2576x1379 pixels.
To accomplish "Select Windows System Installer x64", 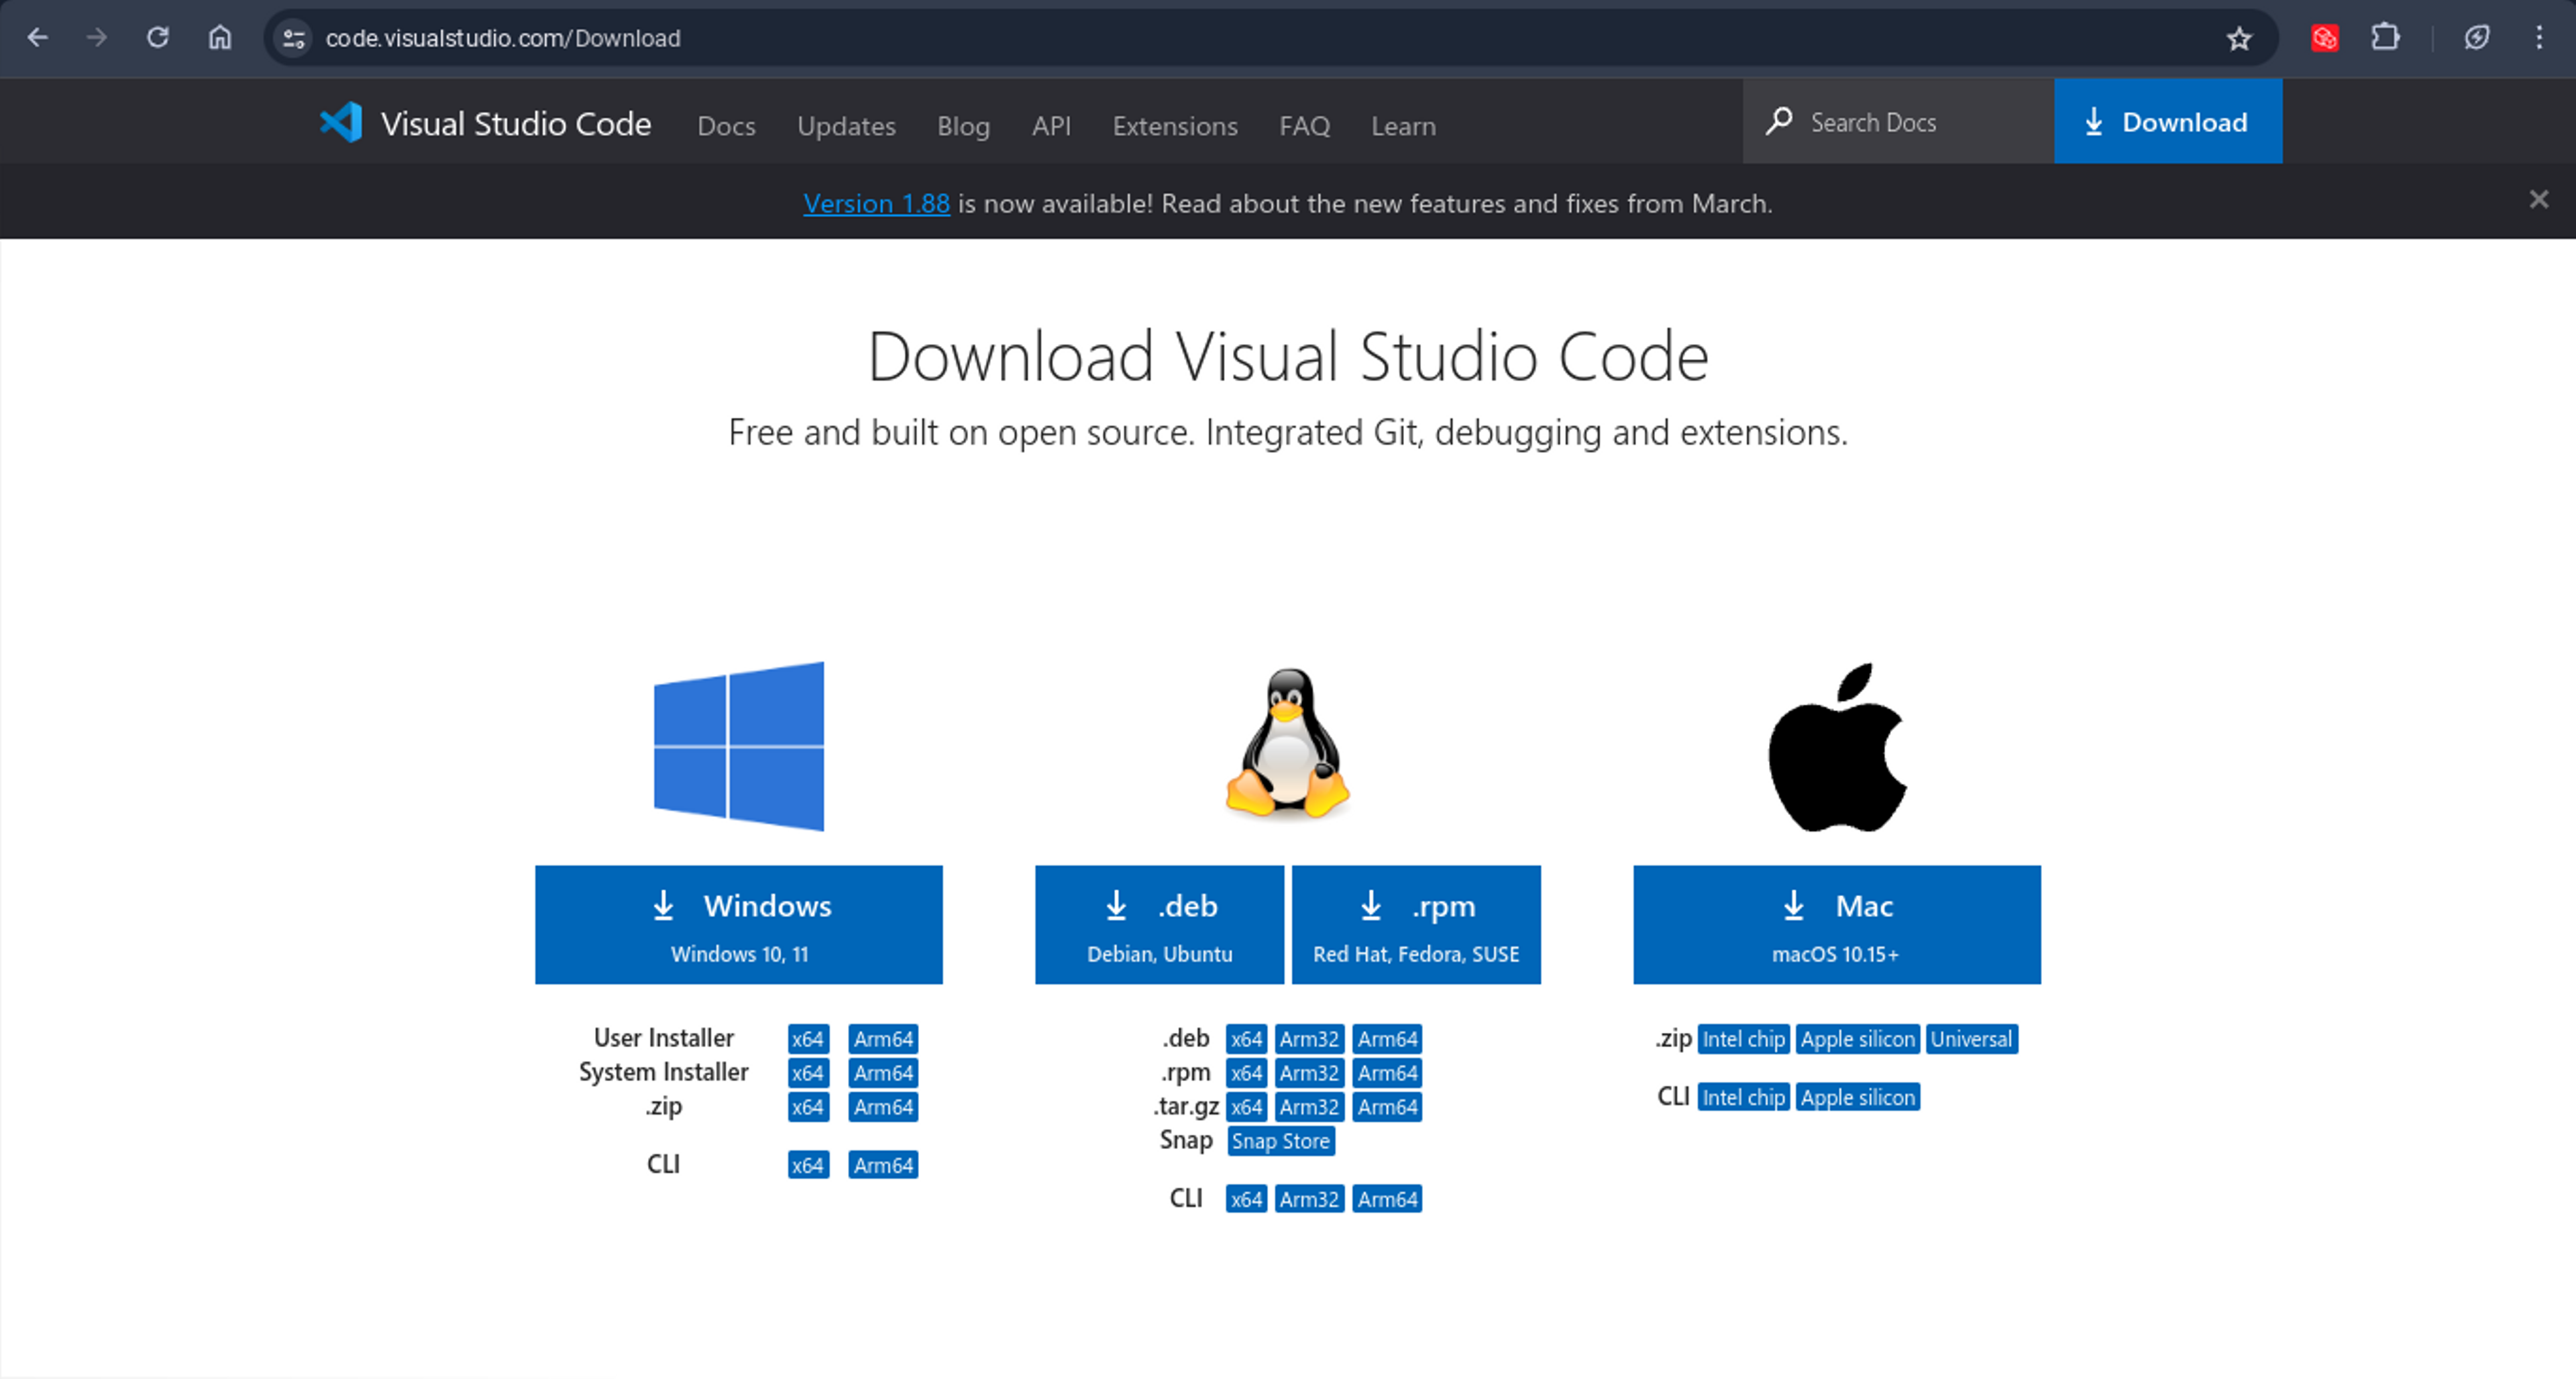I will pos(808,1073).
